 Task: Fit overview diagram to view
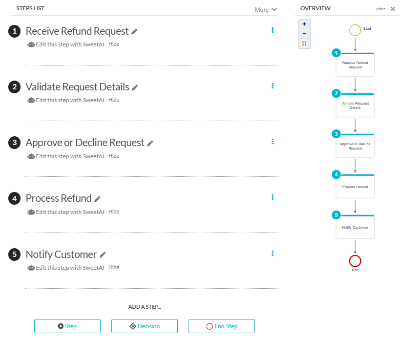coord(304,43)
